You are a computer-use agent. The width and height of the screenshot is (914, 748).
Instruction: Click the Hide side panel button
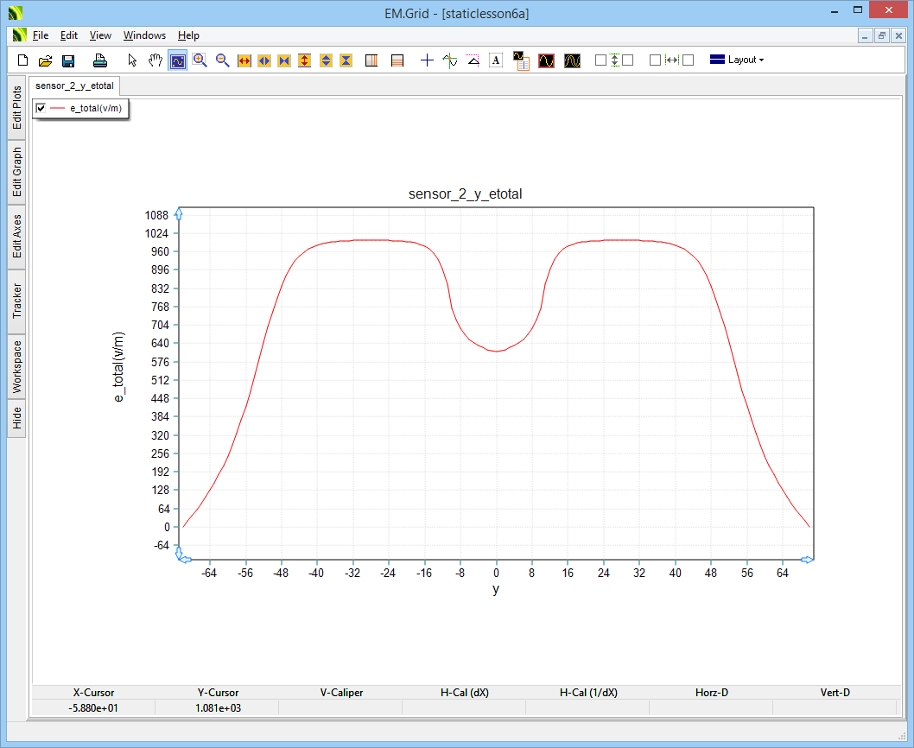(17, 419)
